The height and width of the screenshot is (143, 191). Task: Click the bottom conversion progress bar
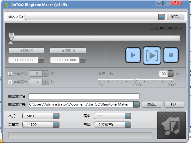click(x=80, y=135)
